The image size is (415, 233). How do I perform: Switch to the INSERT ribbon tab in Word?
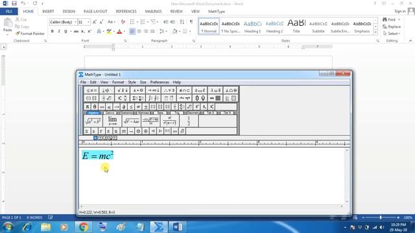[x=48, y=12]
